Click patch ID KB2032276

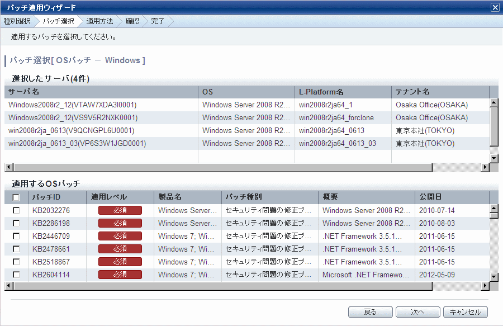(x=51, y=210)
